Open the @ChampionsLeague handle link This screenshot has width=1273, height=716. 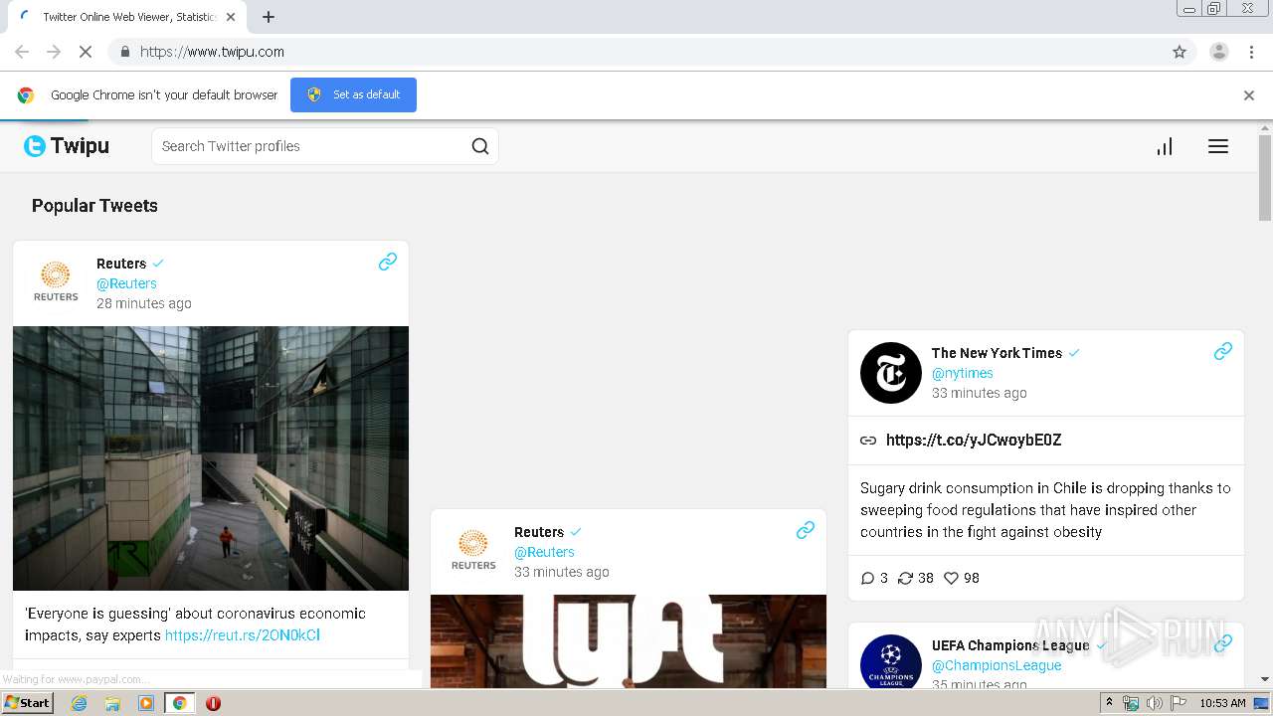[x=997, y=665]
